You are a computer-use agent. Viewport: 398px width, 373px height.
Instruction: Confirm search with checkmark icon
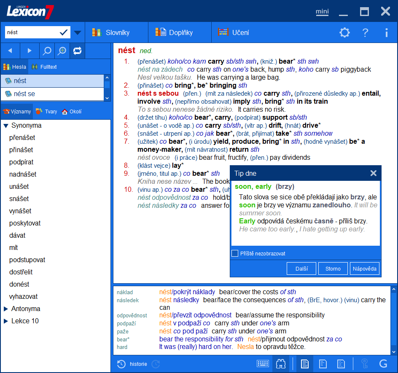pyautogui.click(x=64, y=32)
